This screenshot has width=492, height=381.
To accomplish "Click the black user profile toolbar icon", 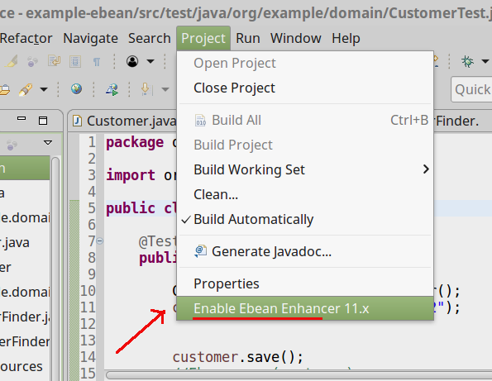I will (x=132, y=61).
